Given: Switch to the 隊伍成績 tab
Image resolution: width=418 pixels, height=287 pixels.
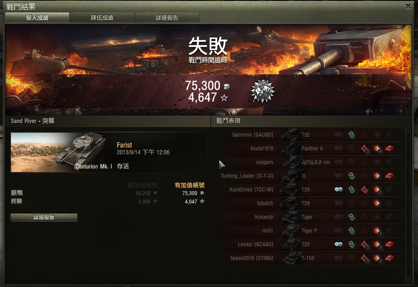Looking at the screenshot, I should click(x=102, y=18).
